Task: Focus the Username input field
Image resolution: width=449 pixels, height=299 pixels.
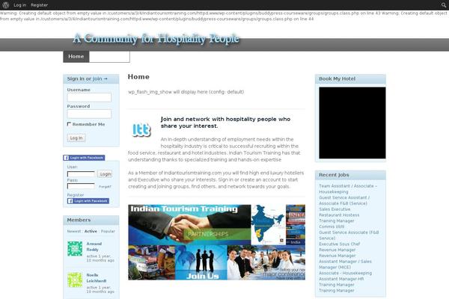Action: coord(89,97)
